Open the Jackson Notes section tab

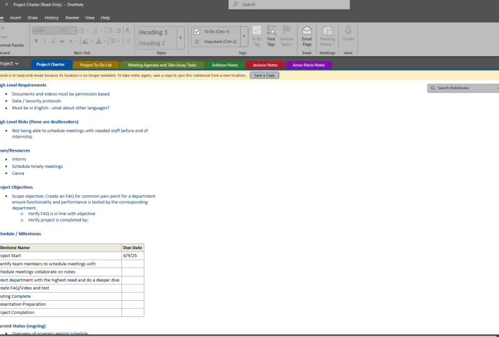click(265, 65)
